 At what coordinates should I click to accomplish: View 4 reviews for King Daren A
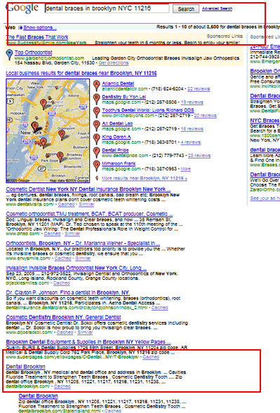pos(190,142)
